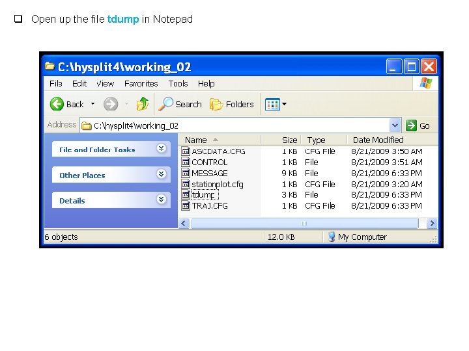Screen dimensions: 469x351
Task: Select the CONTROL file name
Action: [209, 162]
